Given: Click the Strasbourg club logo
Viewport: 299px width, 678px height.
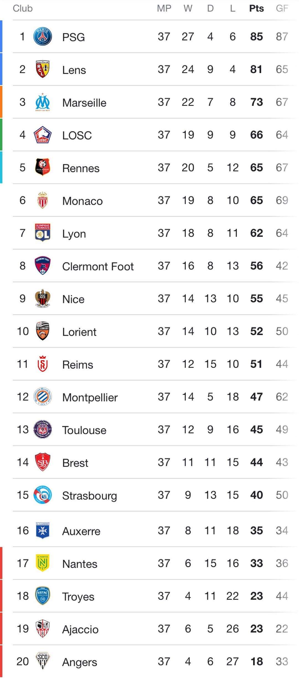Looking at the screenshot, I should 43,495.
